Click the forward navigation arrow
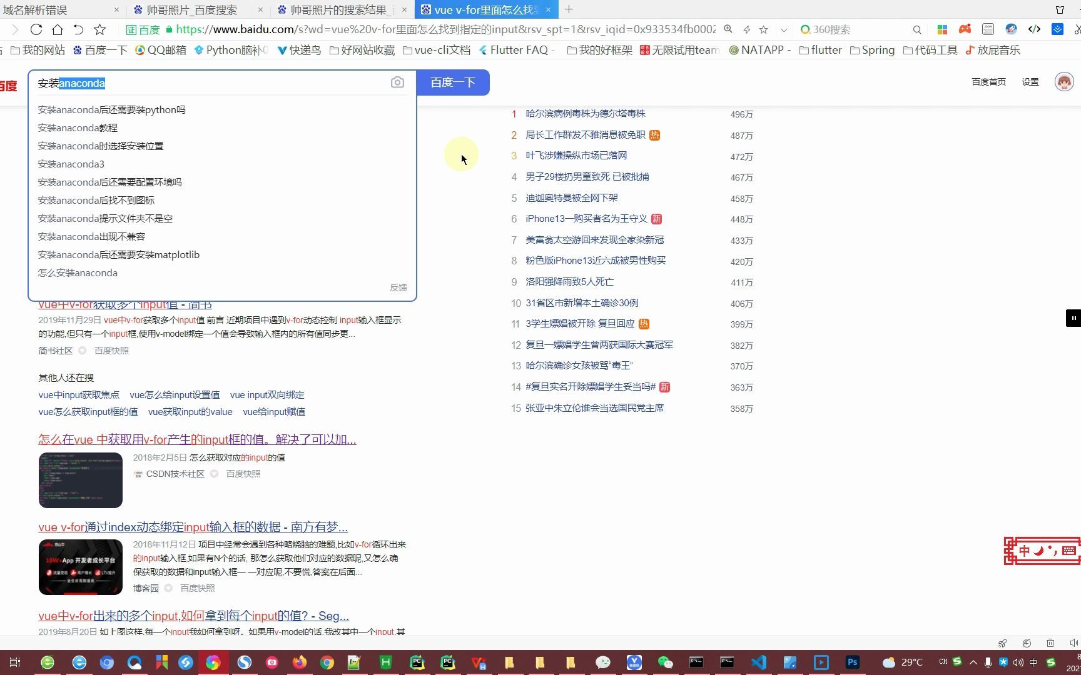The width and height of the screenshot is (1081, 675). 15,29
